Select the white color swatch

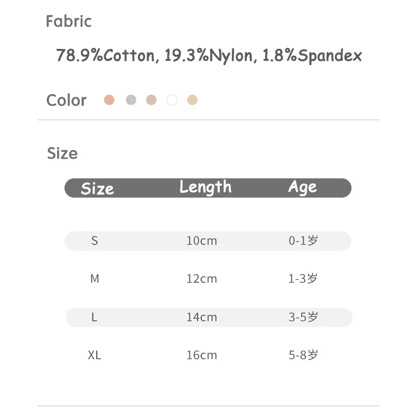pyautogui.click(x=172, y=100)
